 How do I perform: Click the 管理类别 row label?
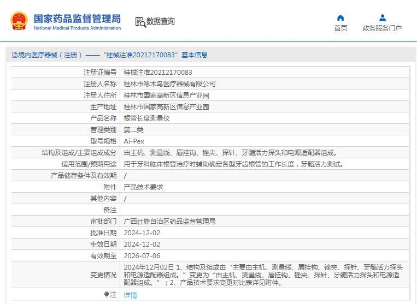coord(103,129)
